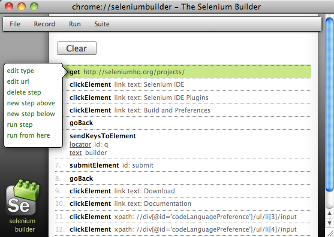The image size is (334, 237).
Task: Click the Clear button
Action: 77,48
